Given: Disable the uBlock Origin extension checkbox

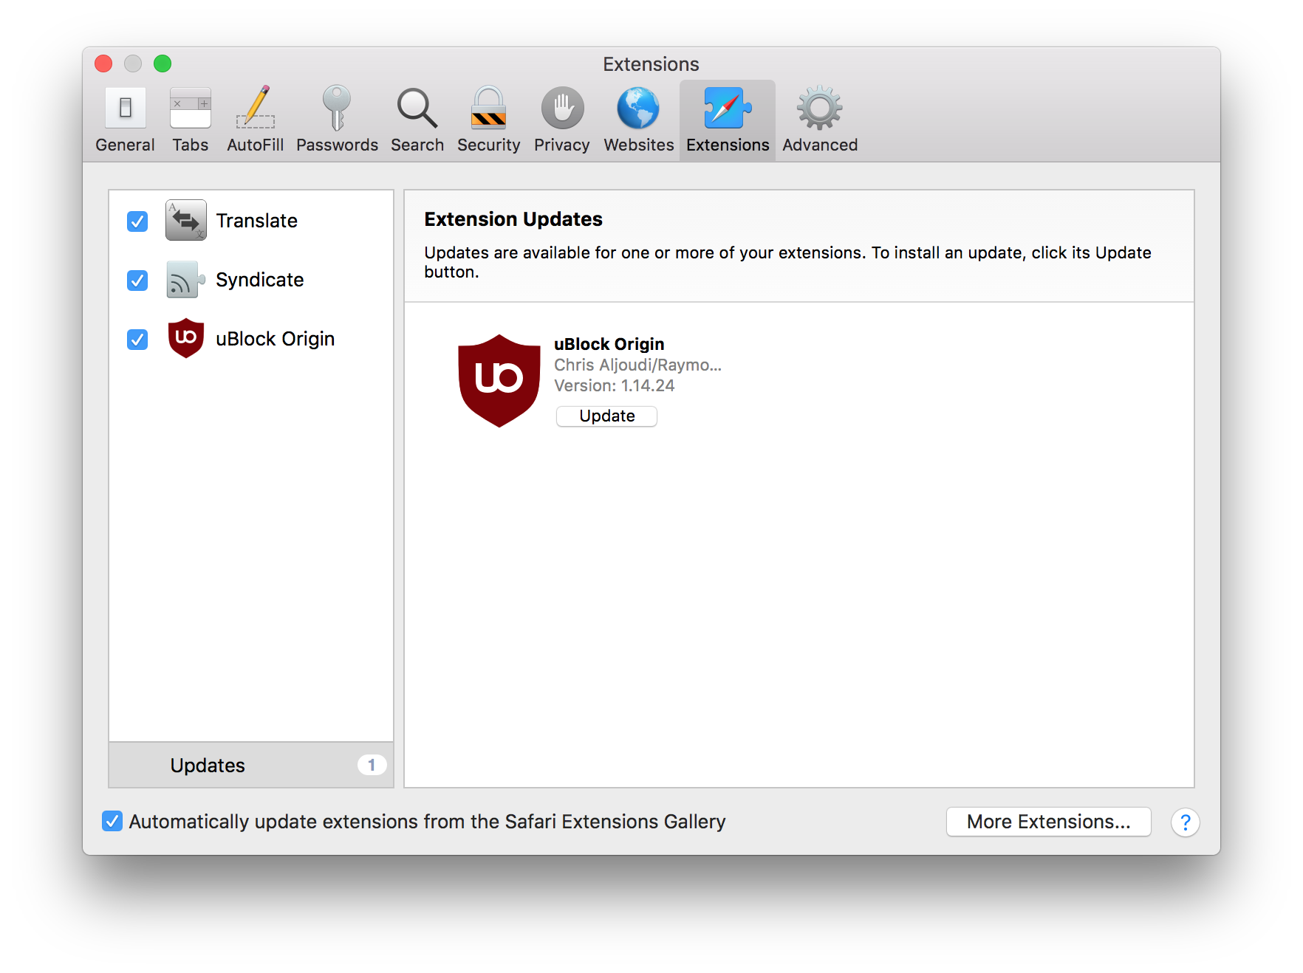Looking at the screenshot, I should click(137, 339).
